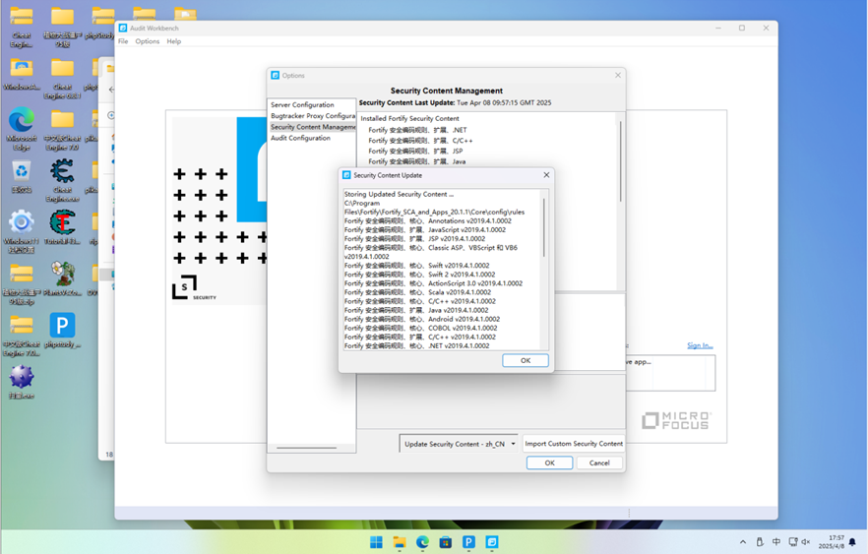
Task: Select installed content row ending in .NET
Action: [x=417, y=130]
